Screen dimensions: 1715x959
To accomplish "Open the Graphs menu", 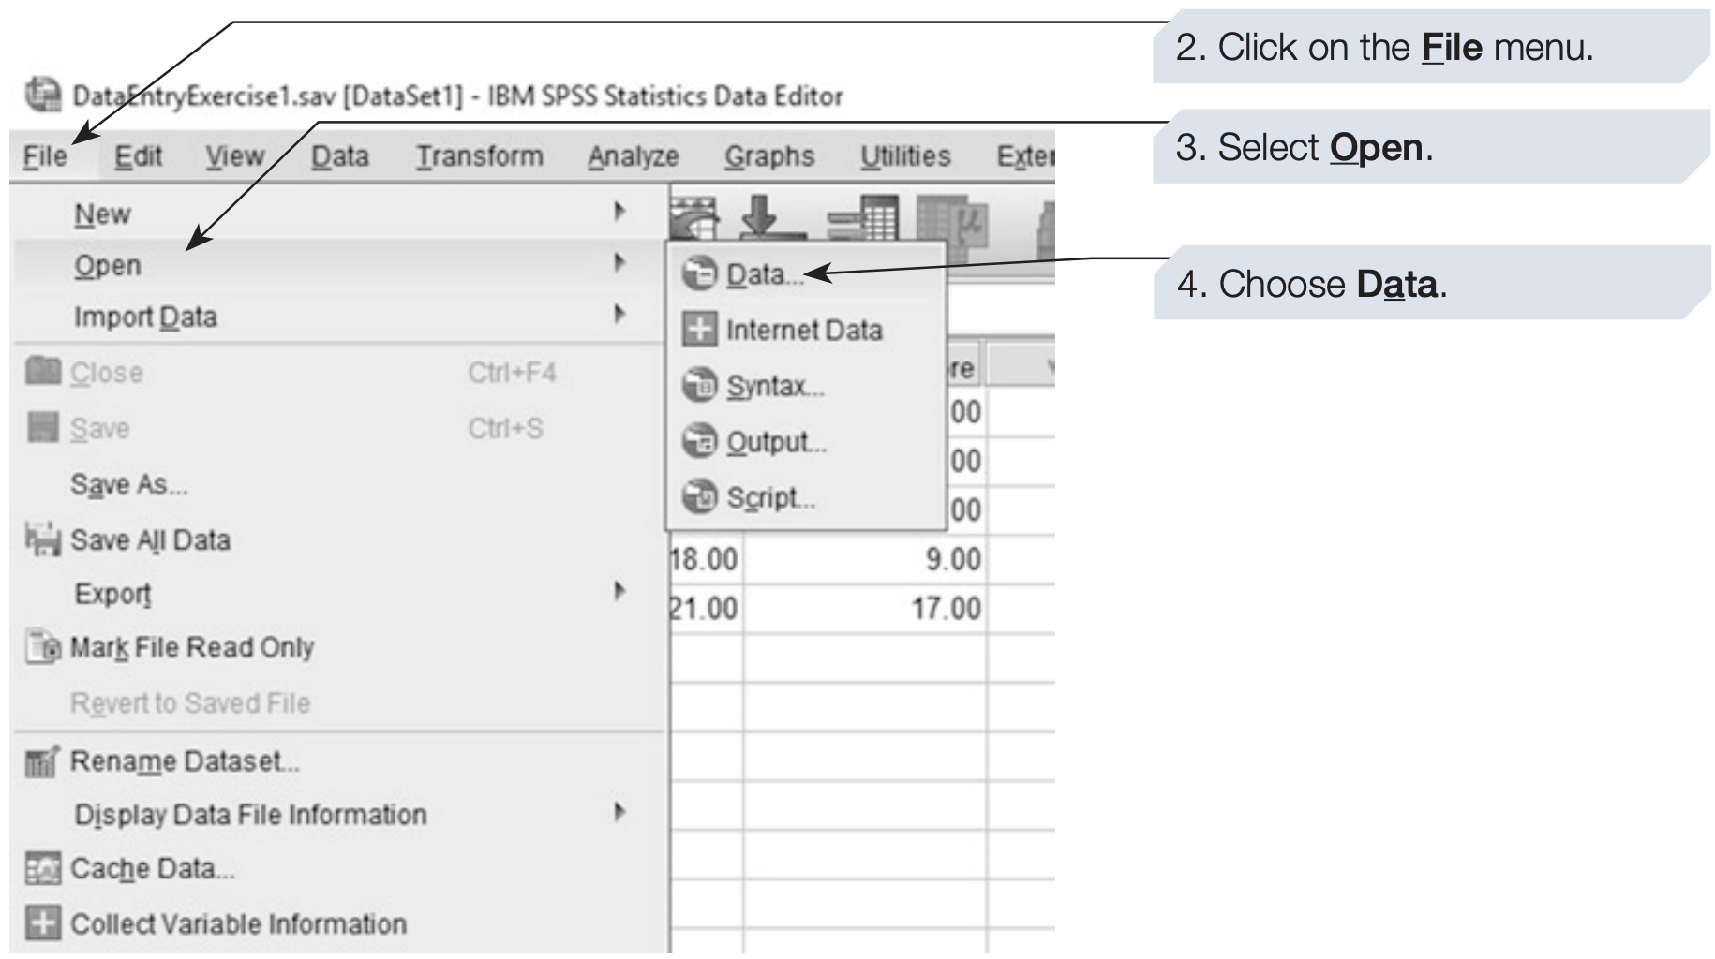I will click(768, 156).
